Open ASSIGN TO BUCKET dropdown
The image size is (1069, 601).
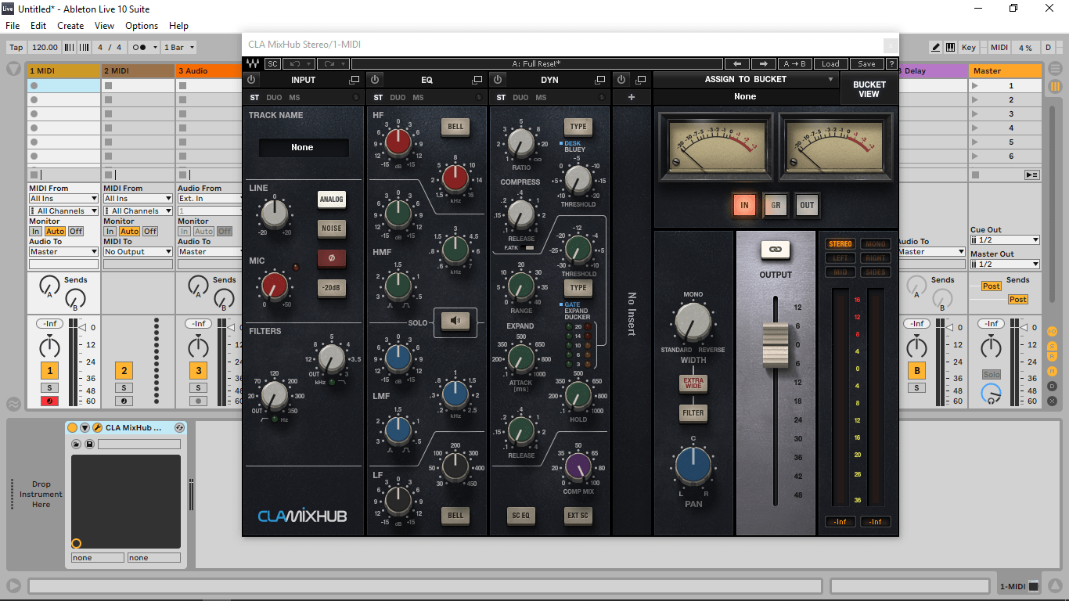click(745, 79)
